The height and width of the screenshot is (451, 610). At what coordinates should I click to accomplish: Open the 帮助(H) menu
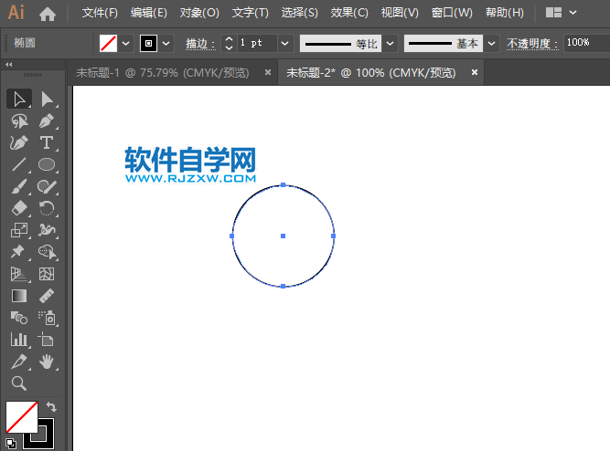(505, 13)
